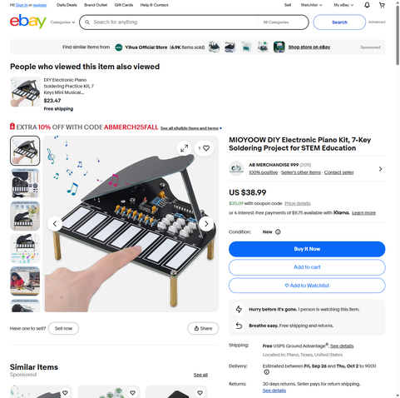Click the eBay logo
This screenshot has width=400, height=398.
(x=28, y=22)
